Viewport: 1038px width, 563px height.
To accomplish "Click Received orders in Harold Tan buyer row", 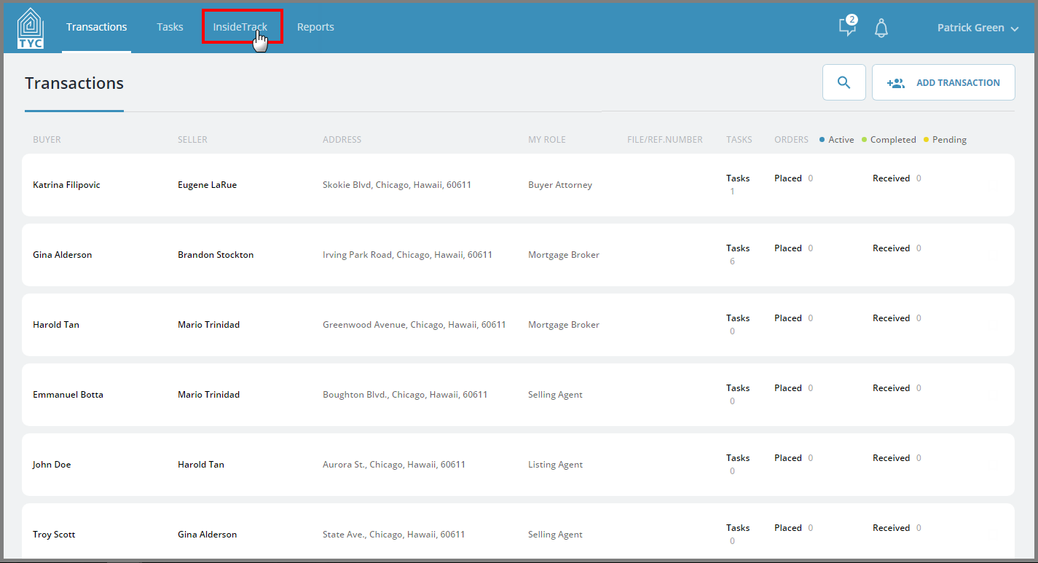I will pyautogui.click(x=897, y=318).
